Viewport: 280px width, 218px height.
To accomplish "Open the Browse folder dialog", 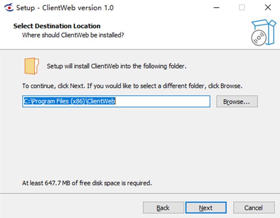I will coord(237,101).
